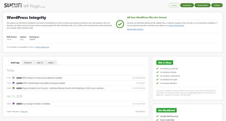
Task: Switch to the iFrames: 0 tab
Action: pos(28,63)
